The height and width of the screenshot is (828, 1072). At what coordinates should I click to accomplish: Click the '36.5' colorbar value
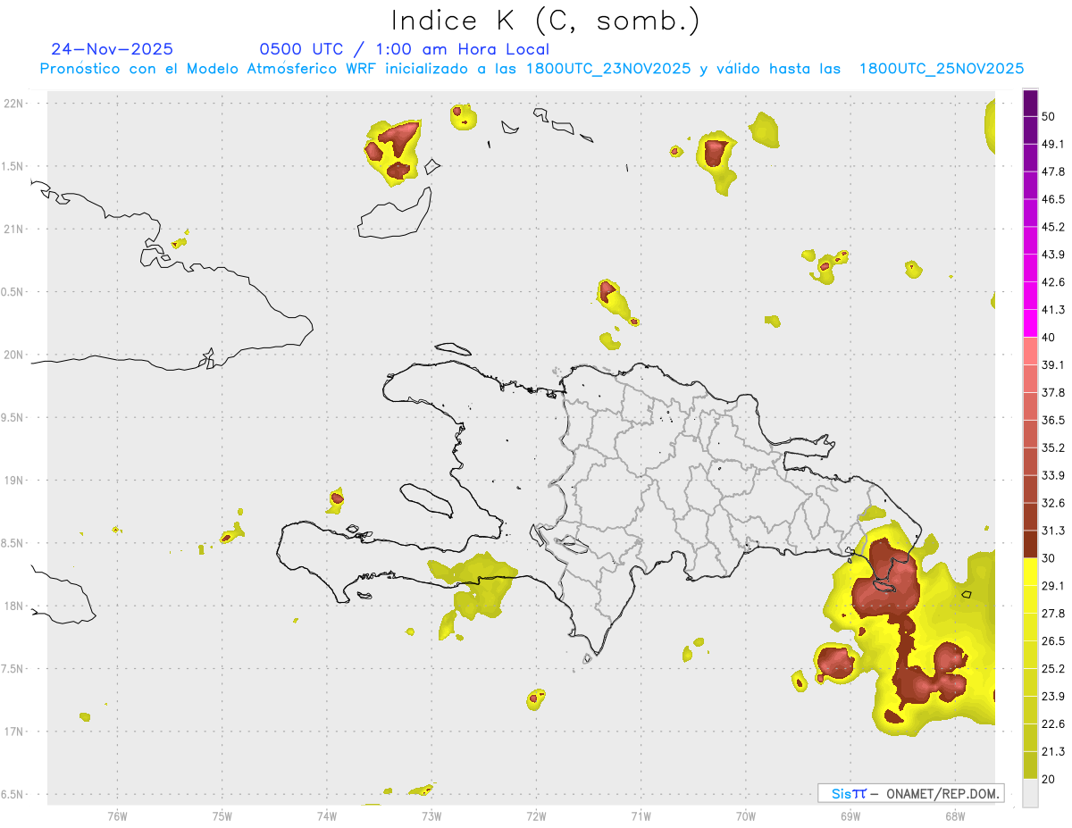1053,420
